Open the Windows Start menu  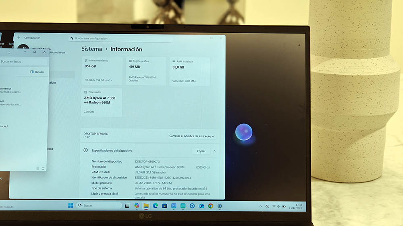tap(71, 205)
